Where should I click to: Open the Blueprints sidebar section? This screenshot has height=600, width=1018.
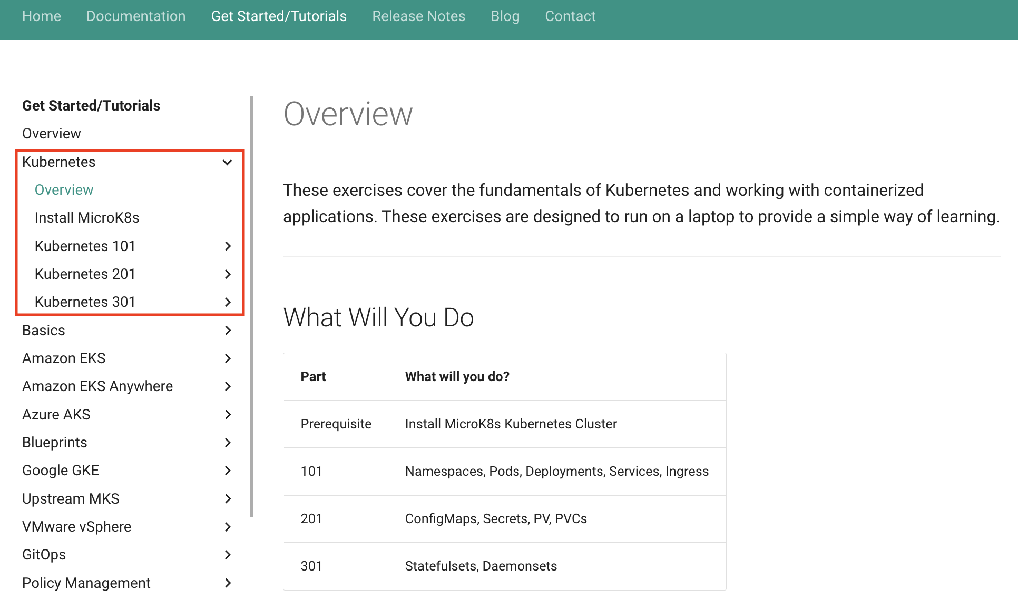[55, 443]
